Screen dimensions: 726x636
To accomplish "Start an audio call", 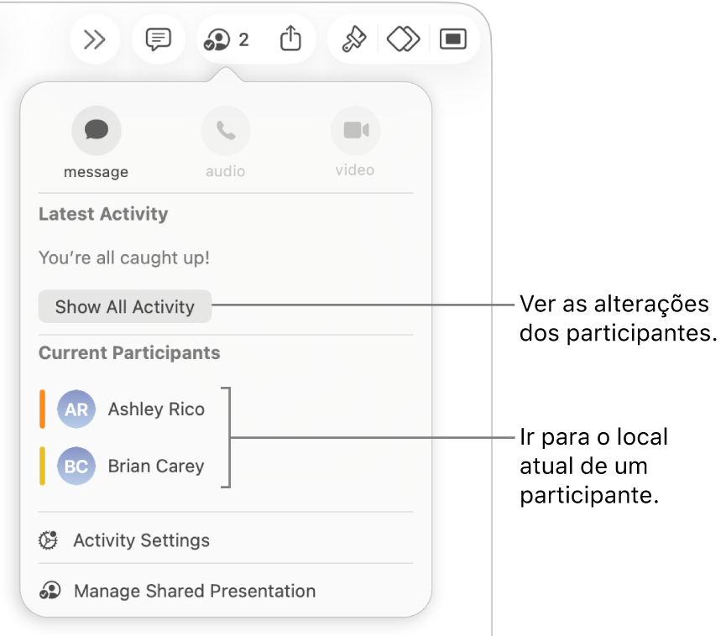I will coord(226,131).
